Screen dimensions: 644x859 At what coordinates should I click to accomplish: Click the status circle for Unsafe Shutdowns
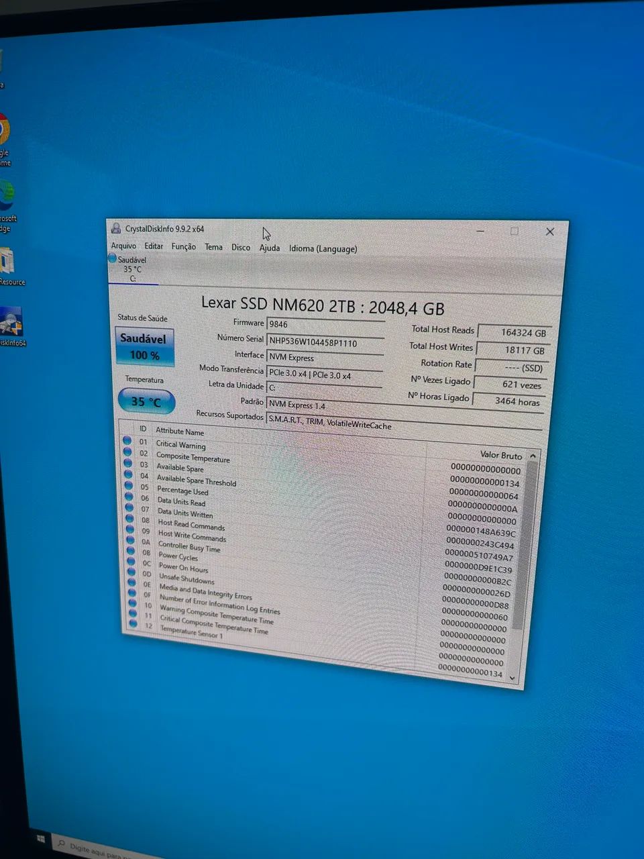[131, 573]
